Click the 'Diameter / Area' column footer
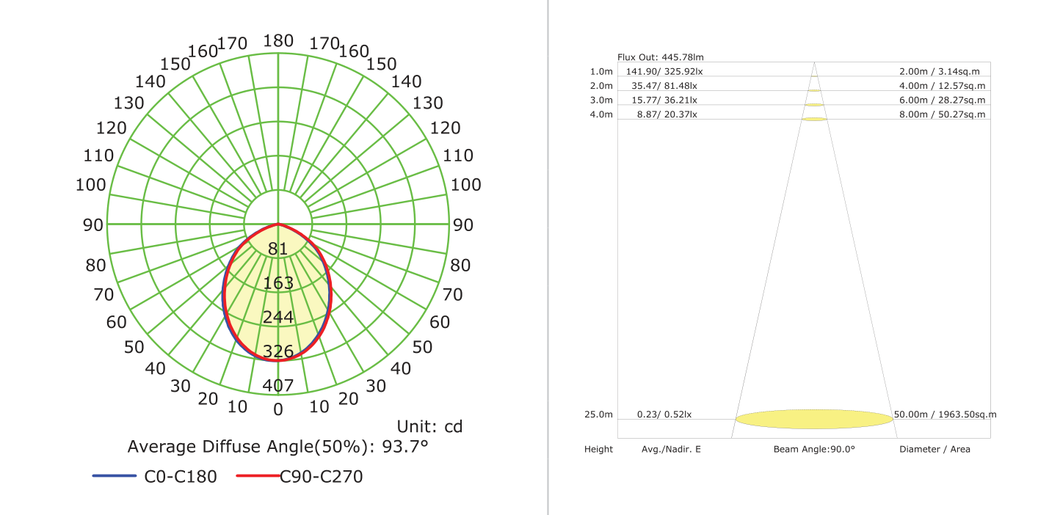This screenshot has height=515, width=1038. (934, 449)
